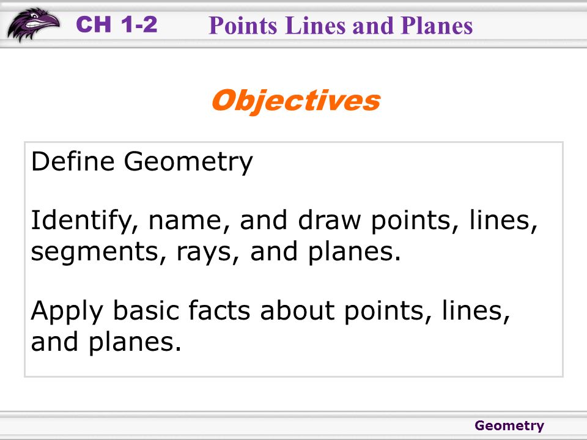Click Geometry in the Define Geometry line
Viewport: 587px width, 440px height.
(188, 163)
